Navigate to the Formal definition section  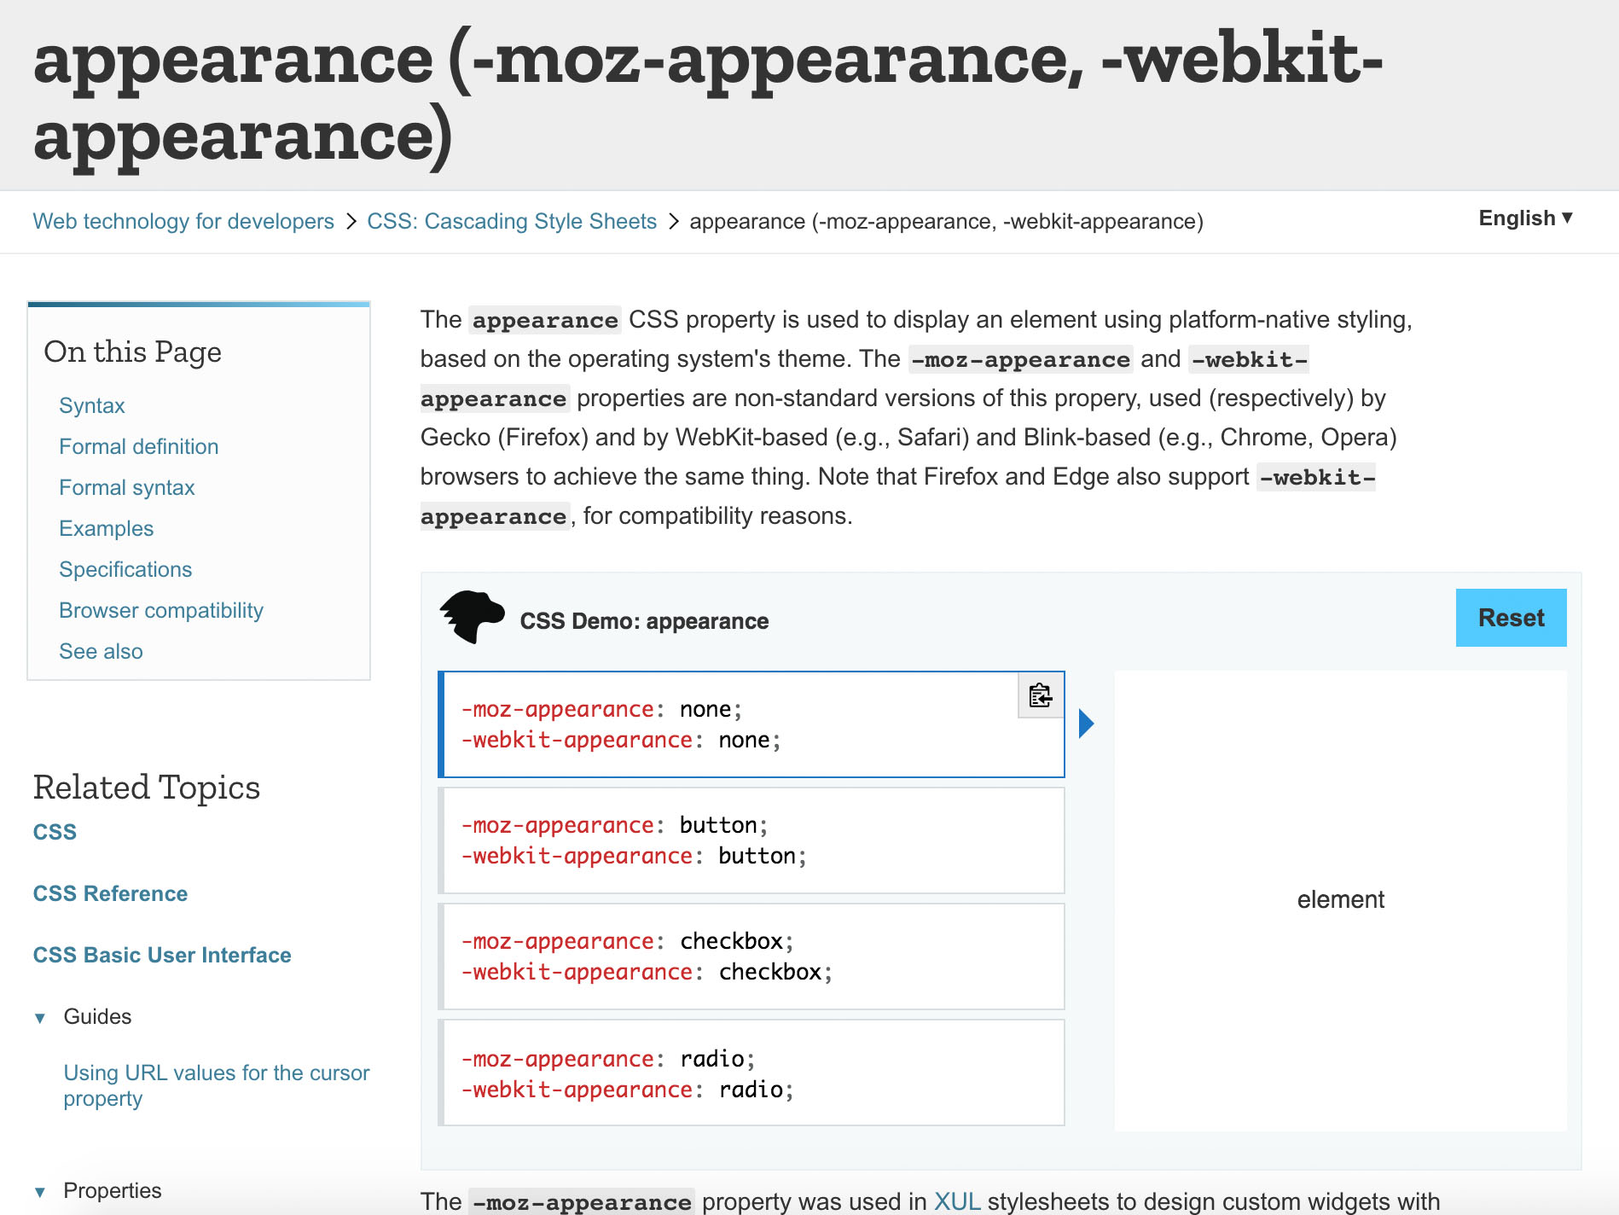pos(139,447)
